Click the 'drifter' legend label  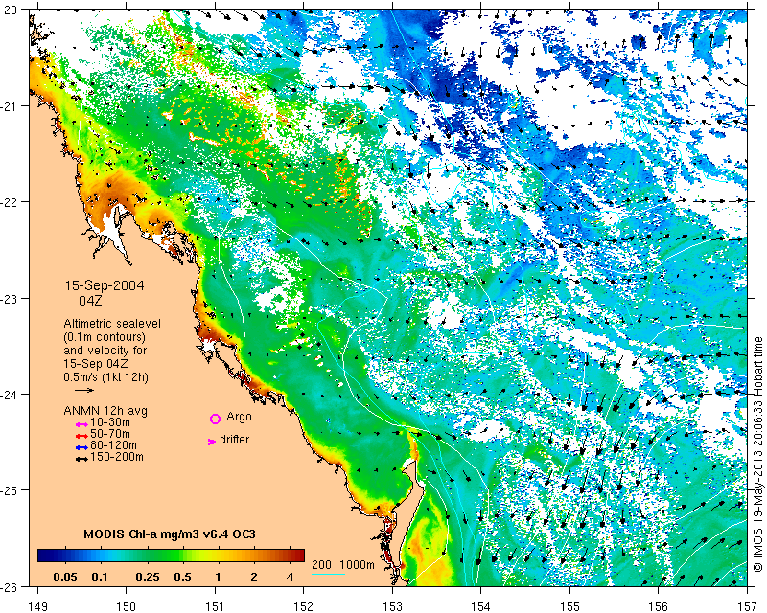[x=234, y=440]
